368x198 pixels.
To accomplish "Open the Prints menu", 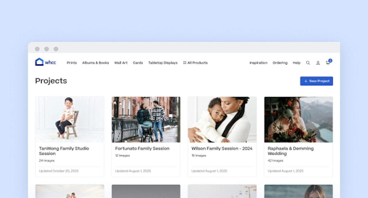I will (72, 63).
